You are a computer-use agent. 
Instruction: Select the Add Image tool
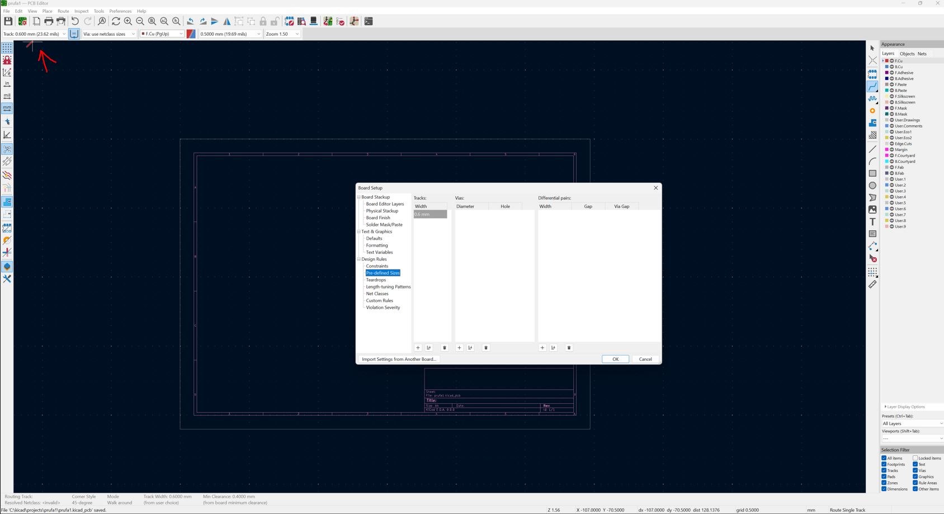click(872, 210)
